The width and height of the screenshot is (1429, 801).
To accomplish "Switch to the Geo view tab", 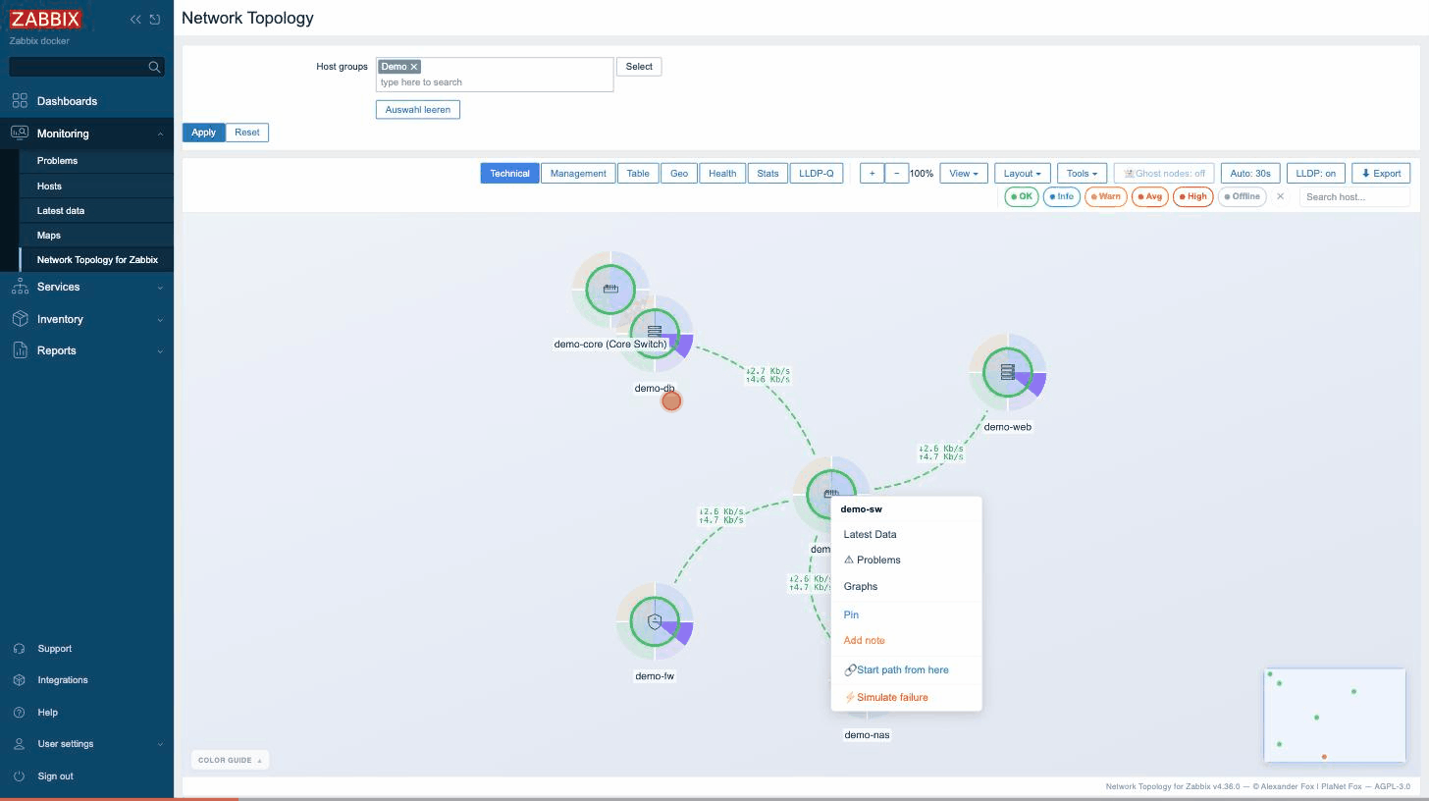I will coord(679,174).
